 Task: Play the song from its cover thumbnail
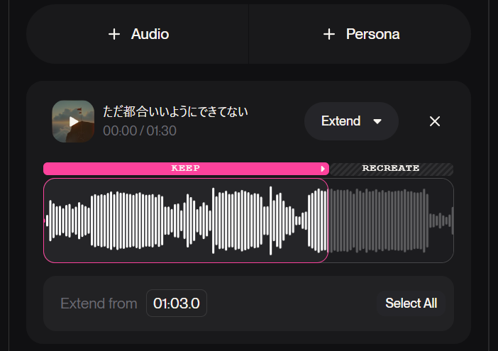click(x=73, y=121)
